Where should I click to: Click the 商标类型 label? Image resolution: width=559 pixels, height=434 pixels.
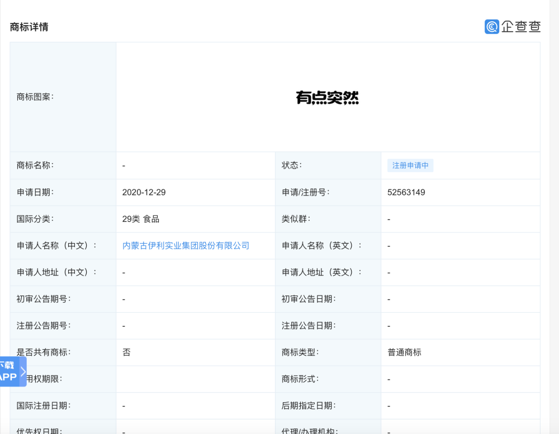point(300,352)
